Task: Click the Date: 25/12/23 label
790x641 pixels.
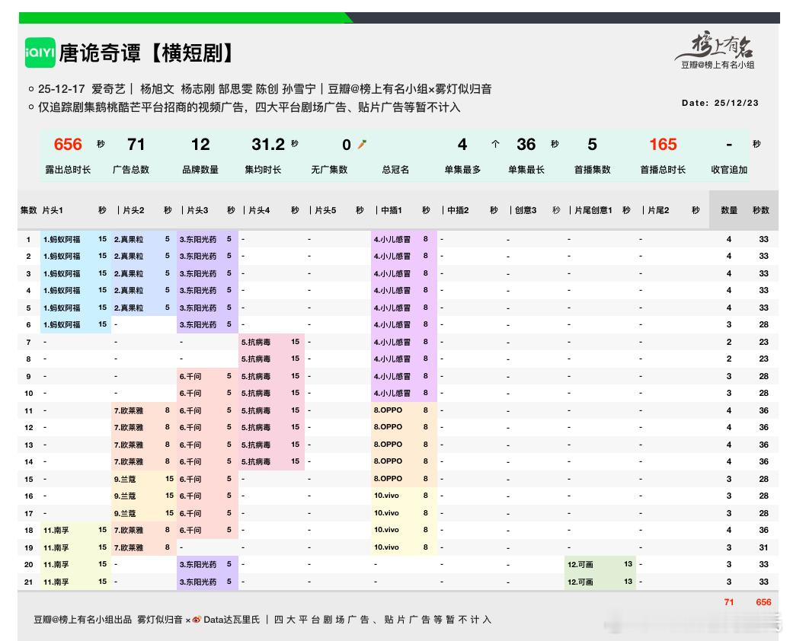Action: click(x=720, y=103)
